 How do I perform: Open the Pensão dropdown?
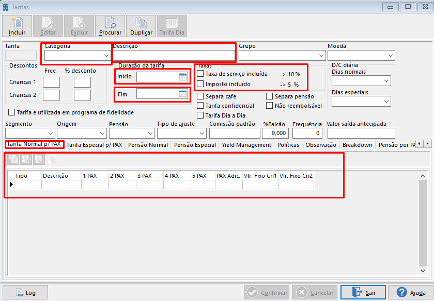(150, 133)
